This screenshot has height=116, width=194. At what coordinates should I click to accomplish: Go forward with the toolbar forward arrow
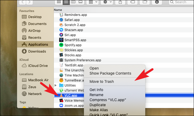(29, 2)
